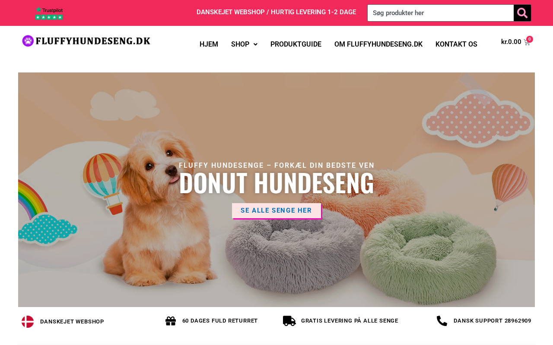
Task: Click SE ALLE SENGE HER button
Action: point(276,211)
